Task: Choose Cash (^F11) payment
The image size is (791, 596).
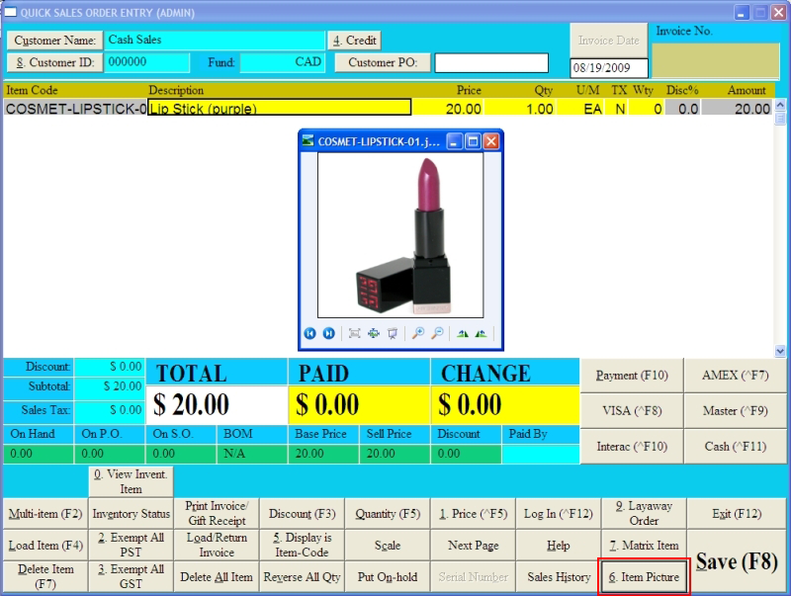Action: 735,447
